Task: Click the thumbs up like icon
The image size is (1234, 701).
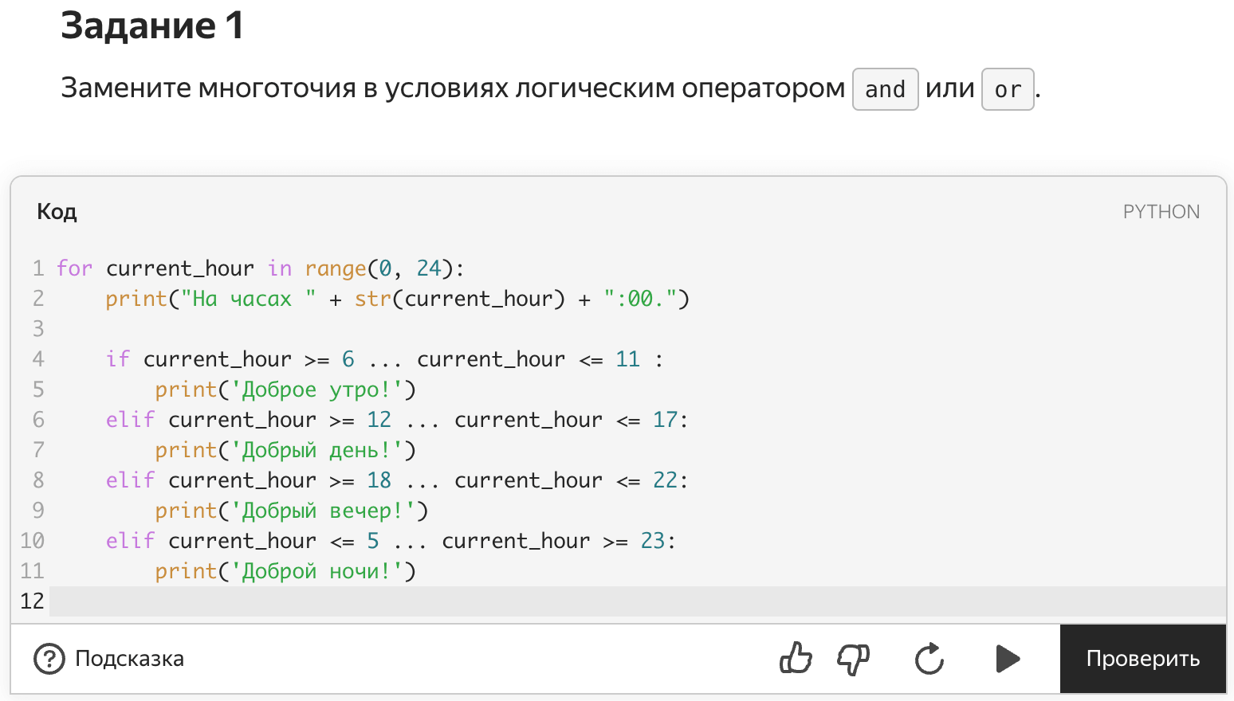Action: [x=796, y=659]
